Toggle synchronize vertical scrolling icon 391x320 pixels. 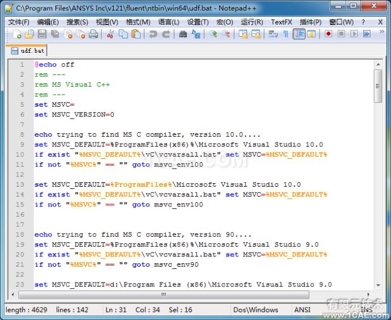coord(243,34)
